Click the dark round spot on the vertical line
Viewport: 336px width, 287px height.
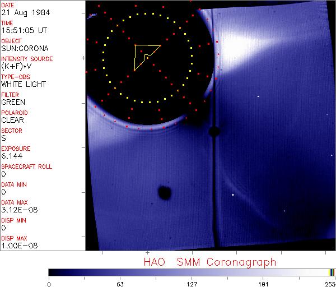[x=213, y=132]
